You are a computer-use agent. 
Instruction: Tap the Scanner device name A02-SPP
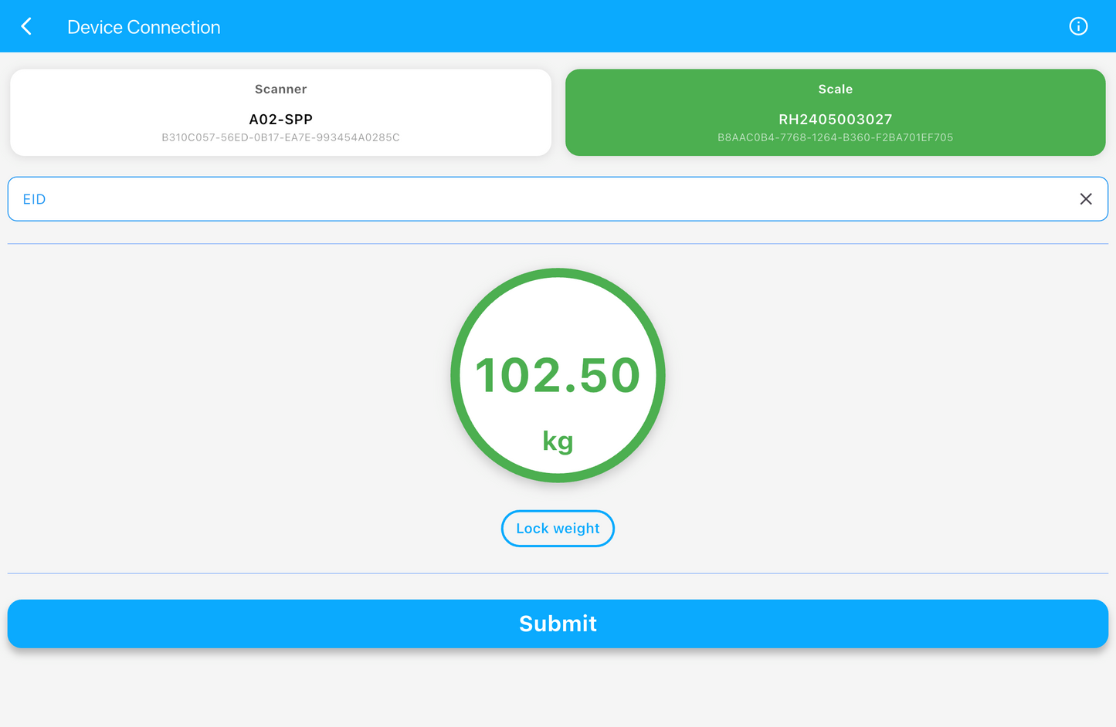(280, 119)
